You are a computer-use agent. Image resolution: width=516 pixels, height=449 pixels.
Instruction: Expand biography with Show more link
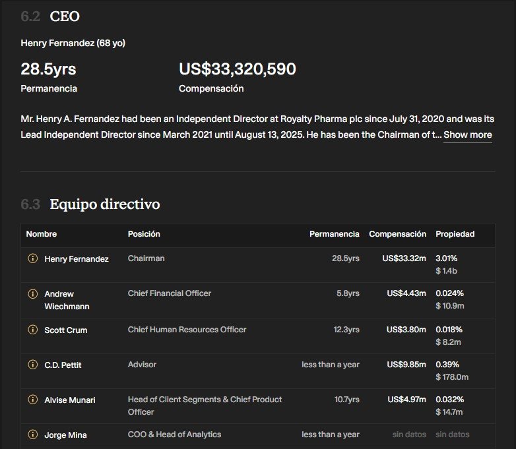coord(468,135)
